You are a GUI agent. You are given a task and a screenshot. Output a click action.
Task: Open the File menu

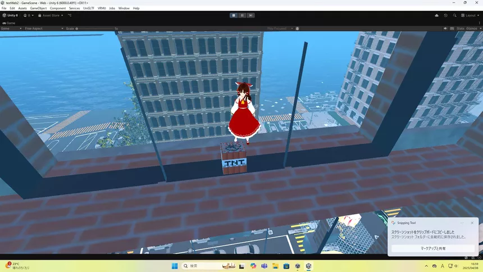click(x=4, y=8)
